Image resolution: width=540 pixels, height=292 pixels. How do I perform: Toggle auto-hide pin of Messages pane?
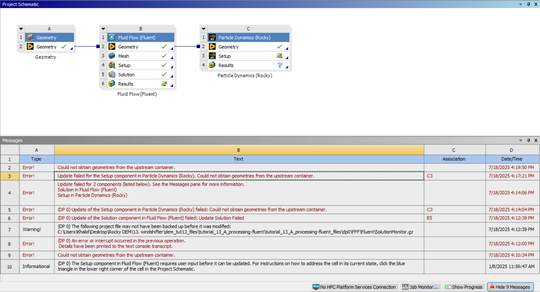point(529,140)
